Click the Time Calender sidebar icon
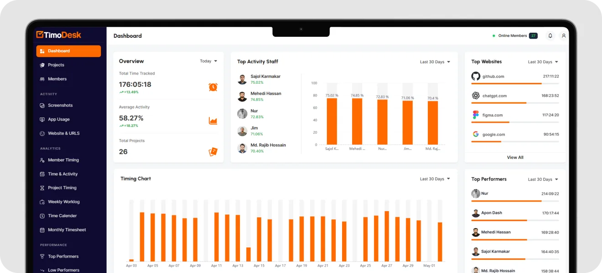 tap(42, 216)
